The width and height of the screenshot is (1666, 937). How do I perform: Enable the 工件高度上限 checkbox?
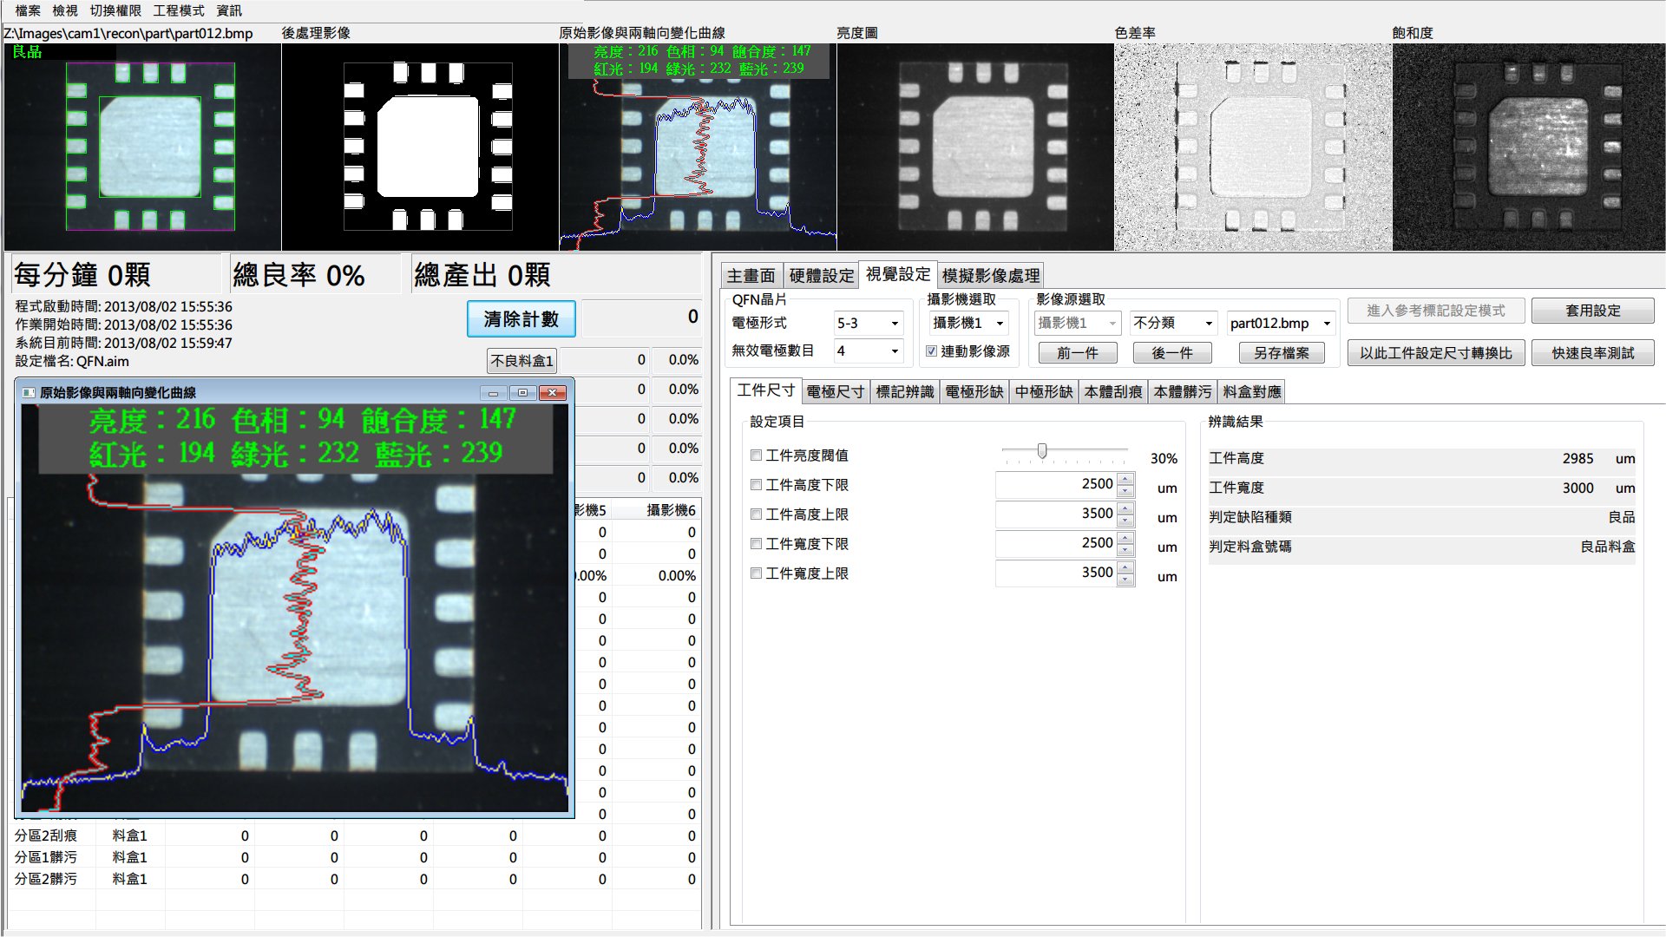756,514
